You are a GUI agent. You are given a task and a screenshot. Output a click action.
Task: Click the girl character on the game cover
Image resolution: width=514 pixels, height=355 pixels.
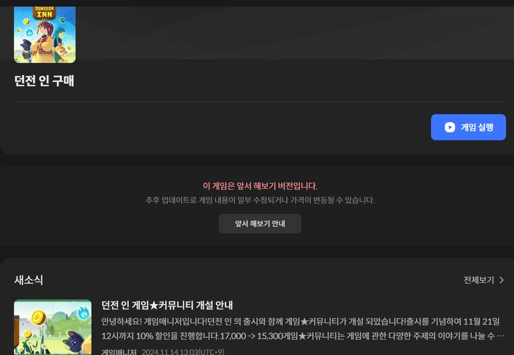click(x=46, y=39)
